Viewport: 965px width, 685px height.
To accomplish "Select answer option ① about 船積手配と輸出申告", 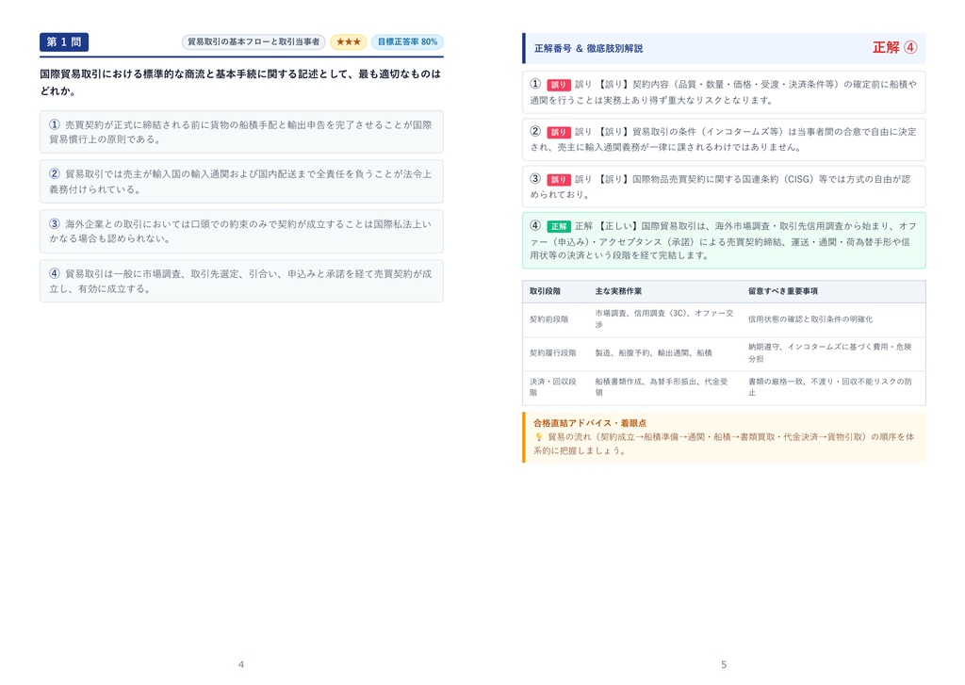I will (x=241, y=132).
